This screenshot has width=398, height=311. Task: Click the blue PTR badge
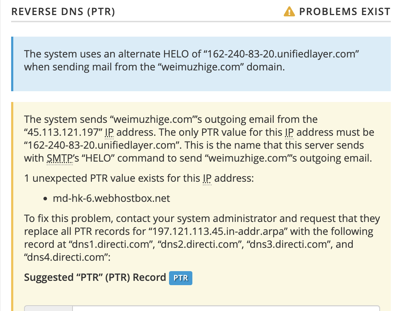(x=181, y=278)
